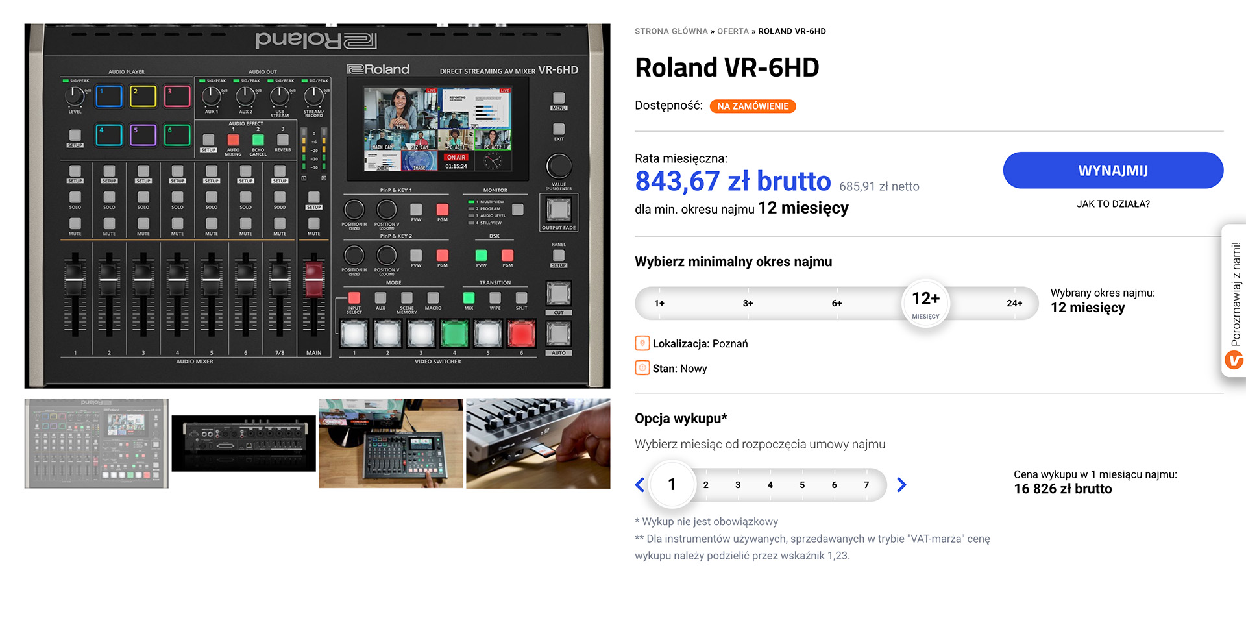Select buyout month 4
Screen dimensions: 1246x638
coord(770,485)
